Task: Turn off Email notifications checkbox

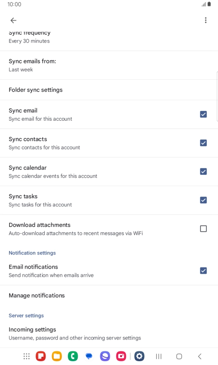Action: point(203,270)
